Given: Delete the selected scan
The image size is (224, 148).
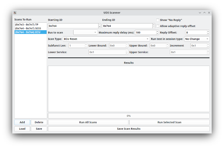Looking at the screenshot, I should 39,122.
